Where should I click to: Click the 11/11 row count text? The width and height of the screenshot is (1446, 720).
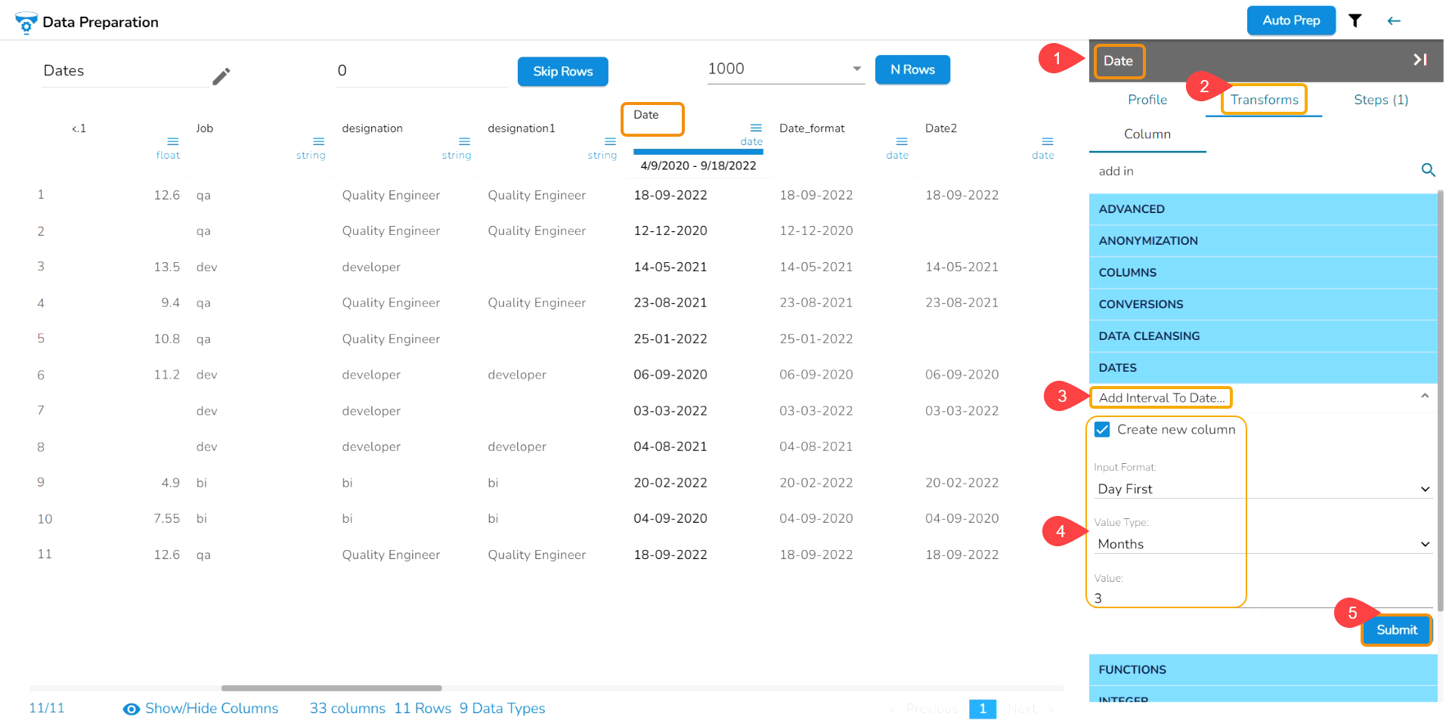click(x=47, y=709)
